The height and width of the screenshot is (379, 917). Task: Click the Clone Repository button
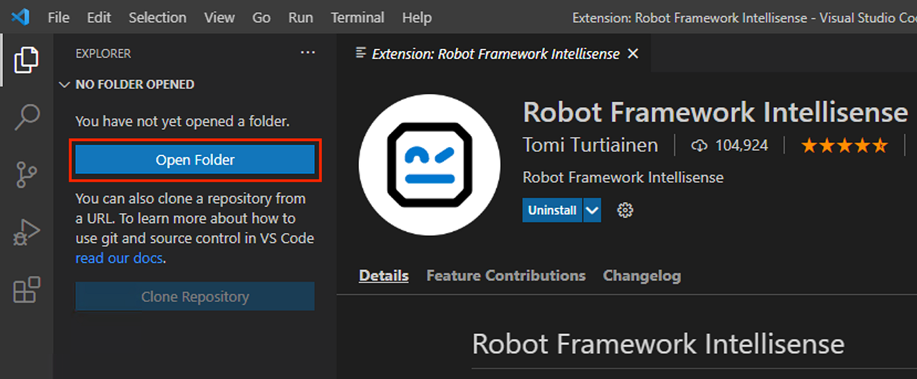coord(195,296)
